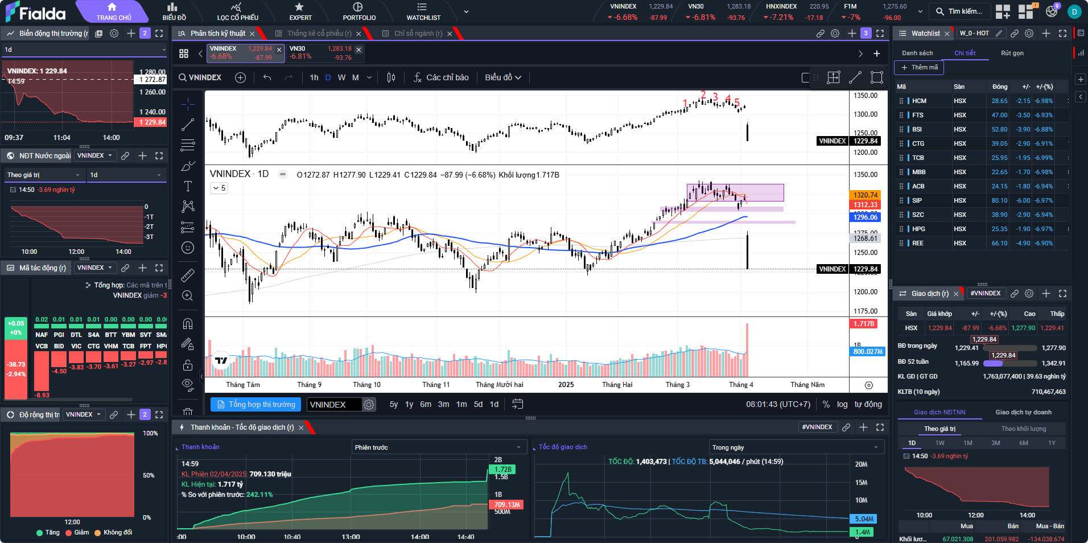Click the undo arrow in chart toolbar
Screen dimensions: 1088x543
(x=267, y=77)
